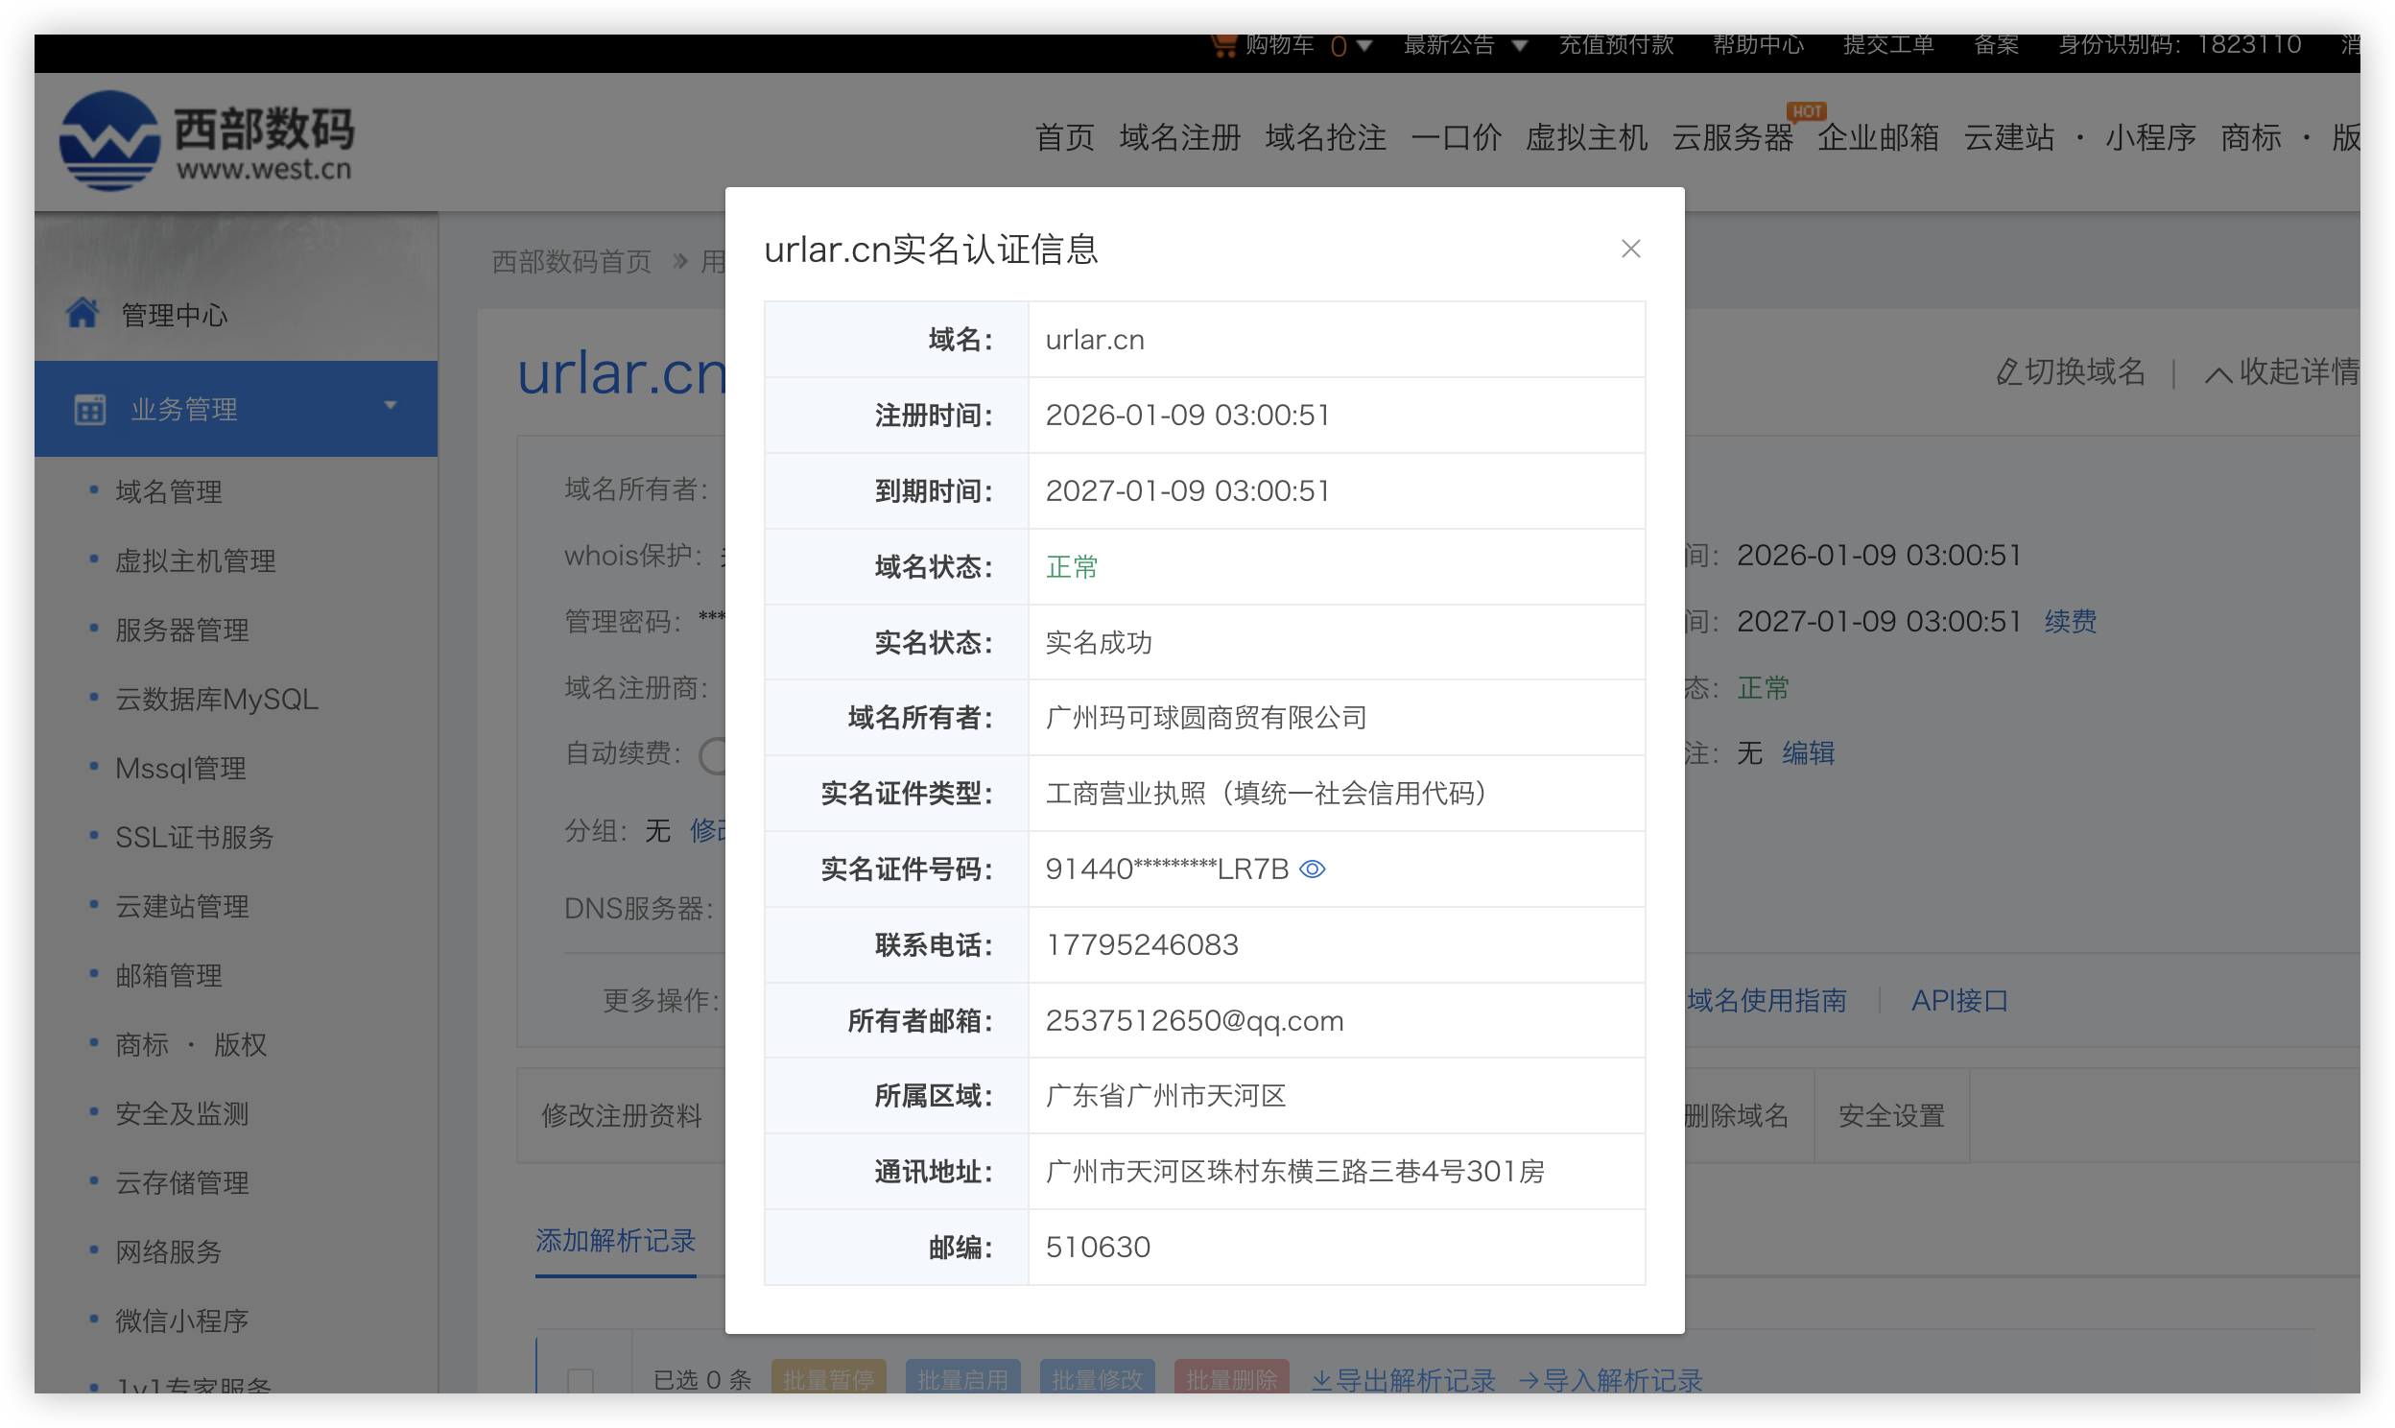Reveal the masked certificate number via eye icon
The width and height of the screenshot is (2395, 1428).
[1312, 869]
